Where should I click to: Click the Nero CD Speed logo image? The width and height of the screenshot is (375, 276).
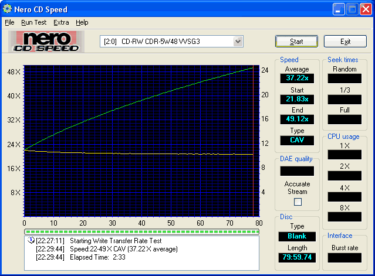tap(46, 41)
